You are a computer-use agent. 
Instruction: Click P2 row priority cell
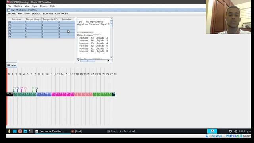point(67,31)
